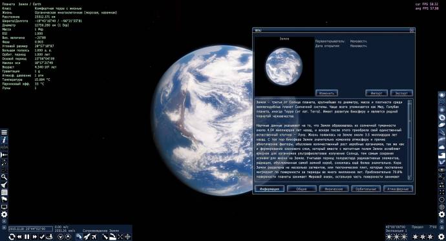Click the Earth thumbnail in Wiki window

[x=284, y=67]
